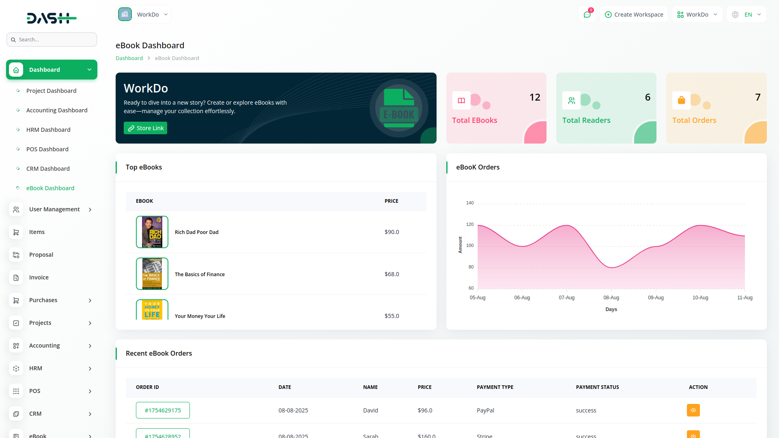Click the Items cart icon in sidebar

[x=16, y=232]
